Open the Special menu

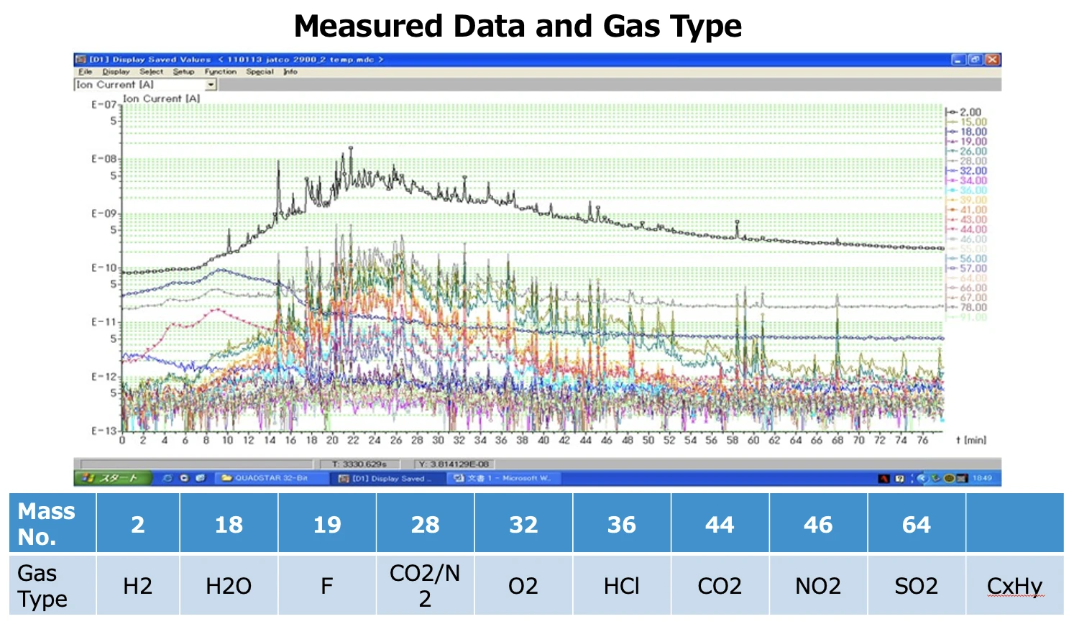coord(260,72)
